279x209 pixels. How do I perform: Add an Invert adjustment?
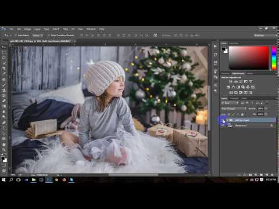231,92
